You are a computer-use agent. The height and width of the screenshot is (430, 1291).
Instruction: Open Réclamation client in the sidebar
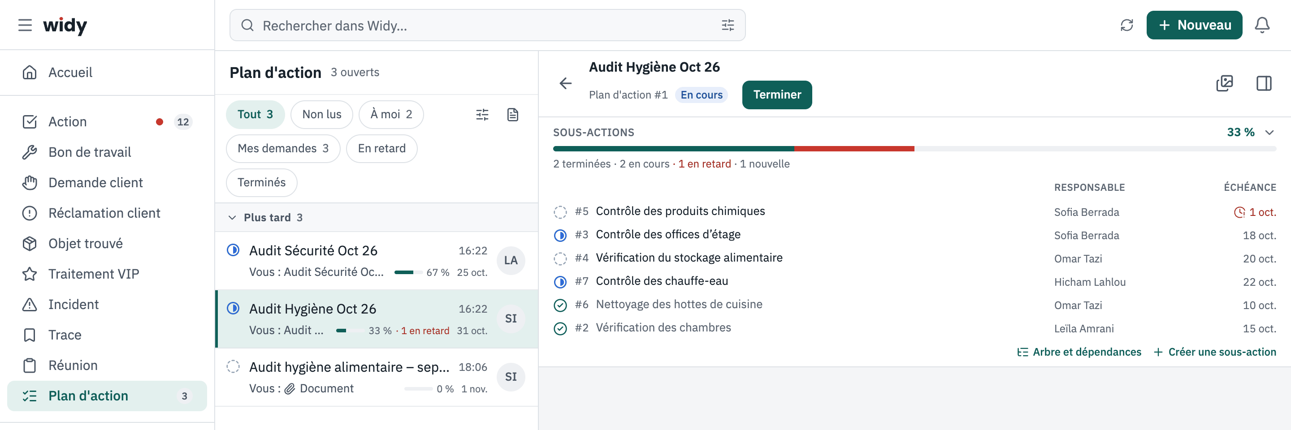point(107,213)
